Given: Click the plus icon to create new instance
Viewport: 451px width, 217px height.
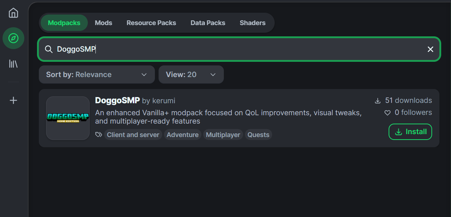Looking at the screenshot, I should click(13, 100).
